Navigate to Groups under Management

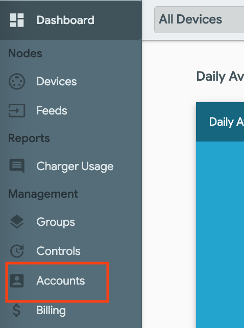(56, 222)
